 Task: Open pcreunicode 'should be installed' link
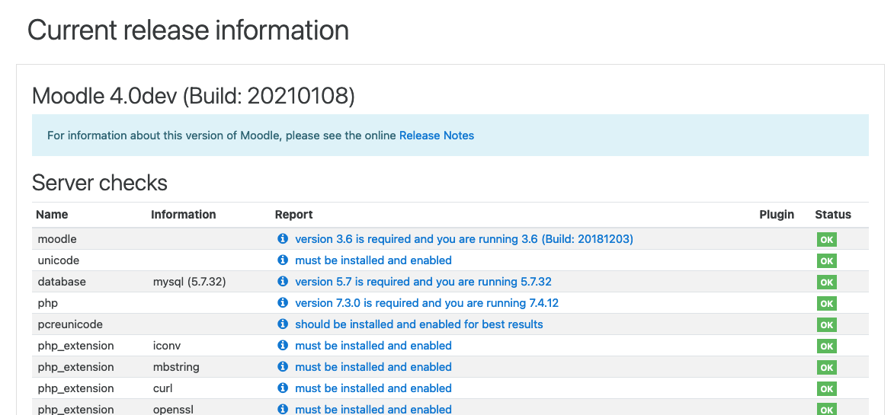(x=419, y=324)
